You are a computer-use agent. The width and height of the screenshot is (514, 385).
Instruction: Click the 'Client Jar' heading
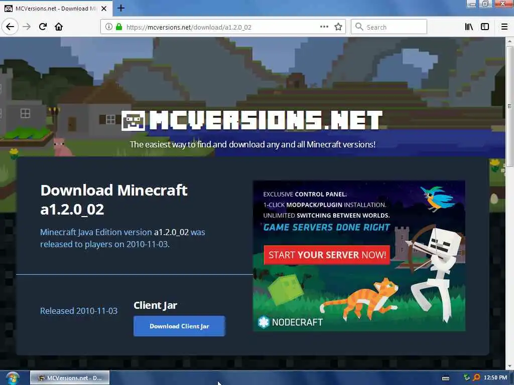pos(156,305)
